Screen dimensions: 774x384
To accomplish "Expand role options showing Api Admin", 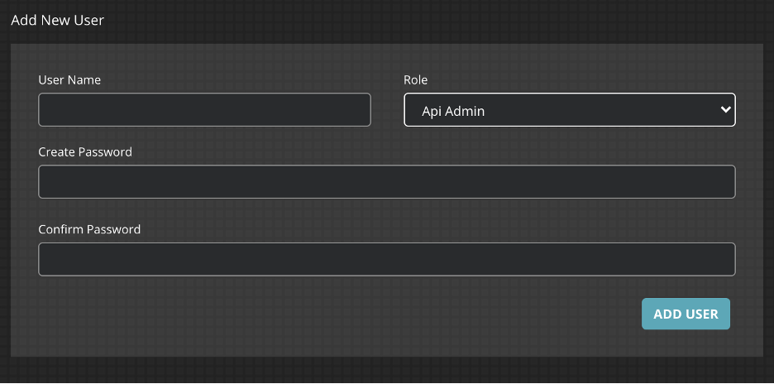I will point(569,110).
